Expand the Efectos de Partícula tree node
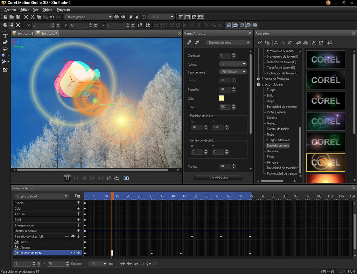This screenshot has height=274, width=357. tap(259, 79)
